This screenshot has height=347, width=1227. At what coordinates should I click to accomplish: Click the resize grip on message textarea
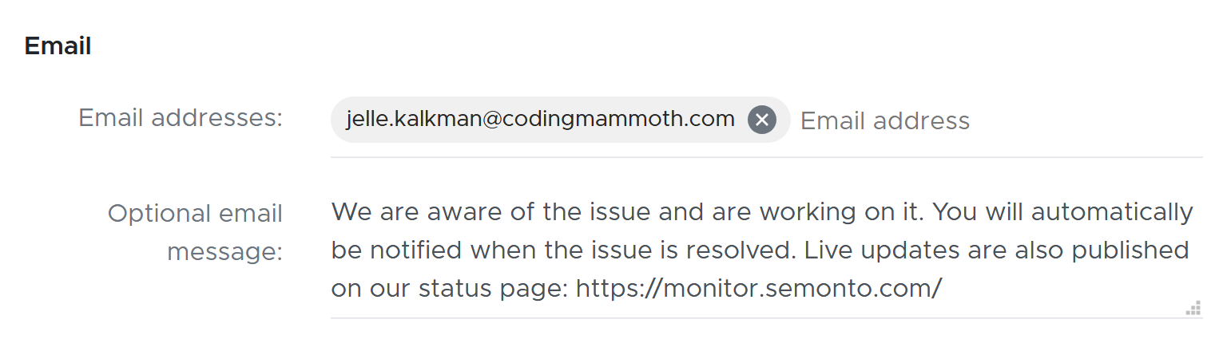click(1193, 308)
